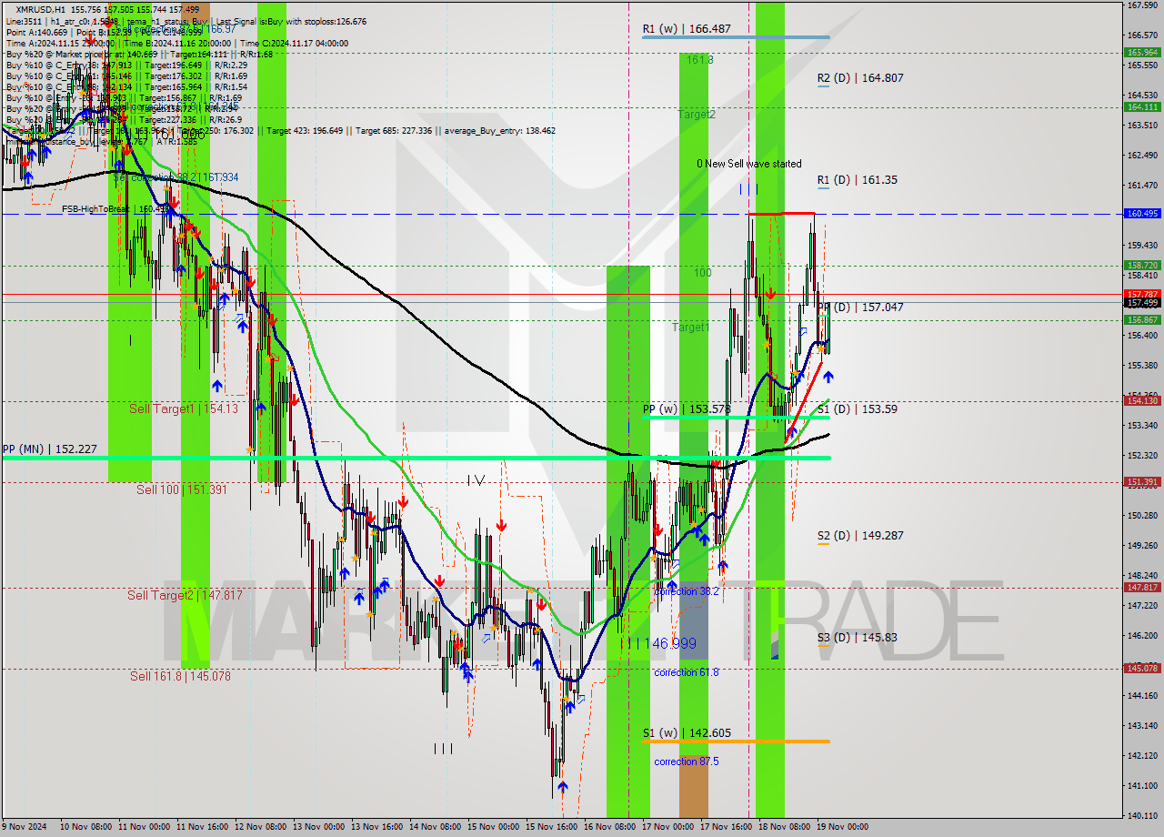Click the '15 Nov 00:00' time label
The width and height of the screenshot is (1164, 837).
(x=493, y=827)
